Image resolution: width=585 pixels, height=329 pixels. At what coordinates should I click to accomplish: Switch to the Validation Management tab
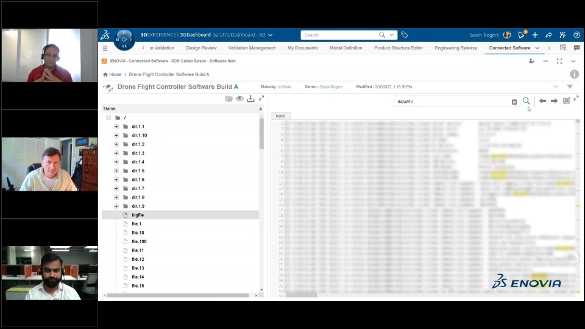252,48
